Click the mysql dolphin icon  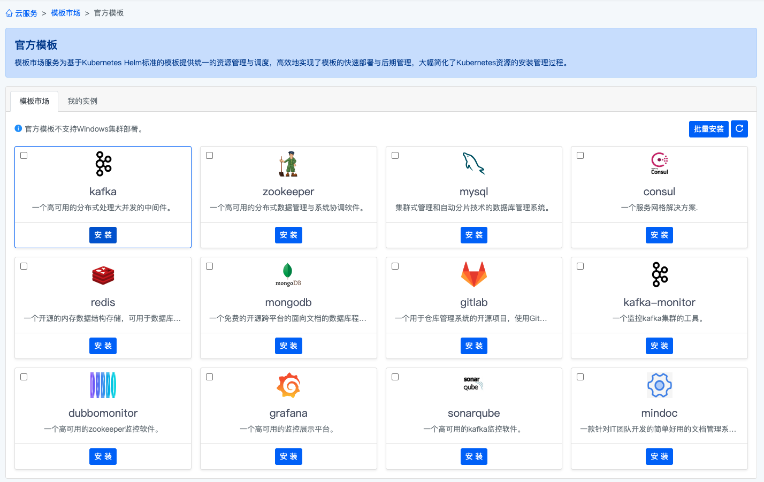pyautogui.click(x=473, y=164)
